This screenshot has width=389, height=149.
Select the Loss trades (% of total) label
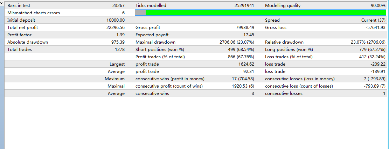pos(289,57)
